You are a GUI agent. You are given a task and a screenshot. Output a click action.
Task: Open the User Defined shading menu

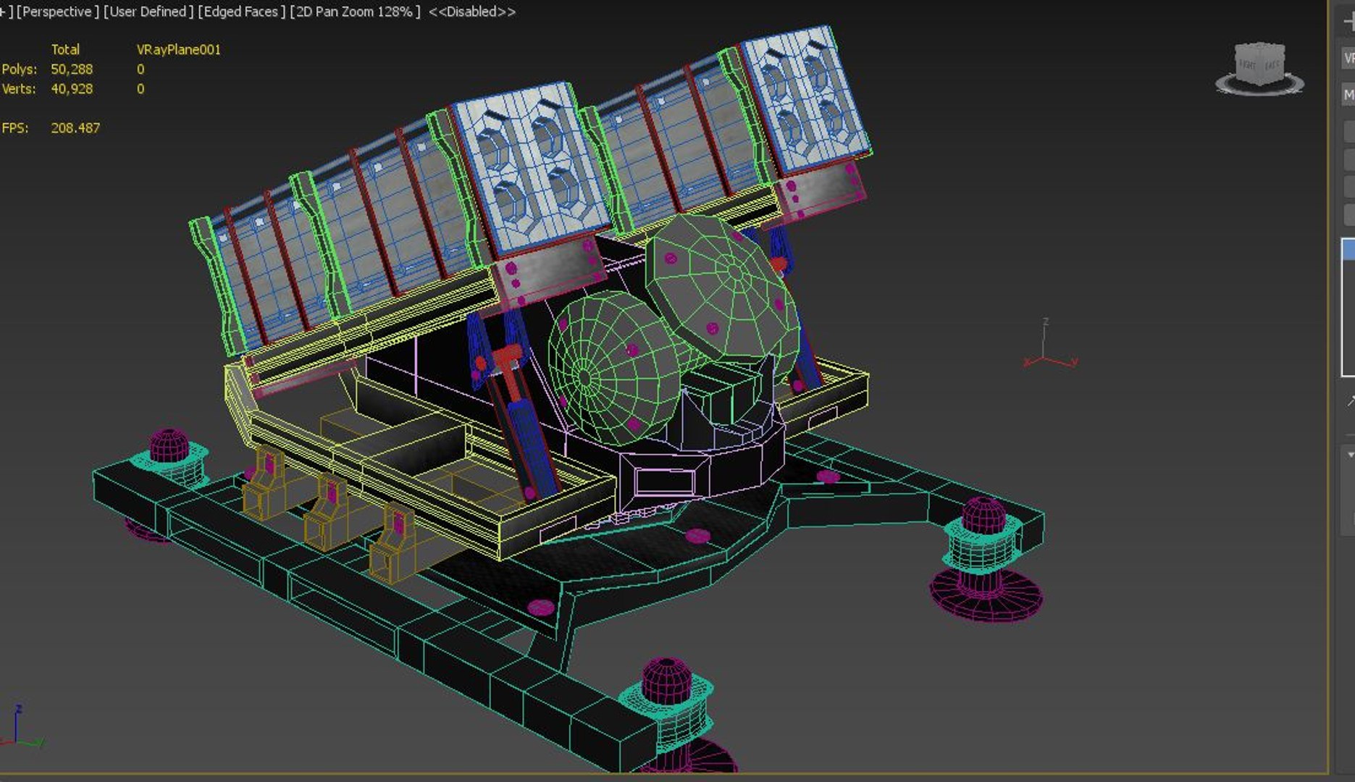click(148, 12)
